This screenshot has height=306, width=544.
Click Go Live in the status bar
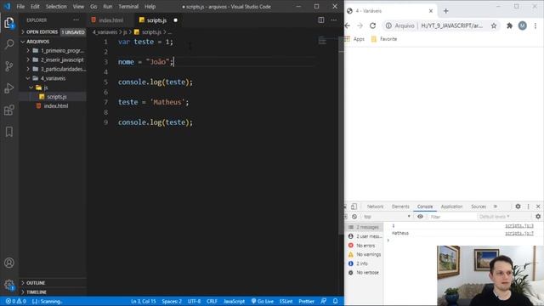(263, 301)
